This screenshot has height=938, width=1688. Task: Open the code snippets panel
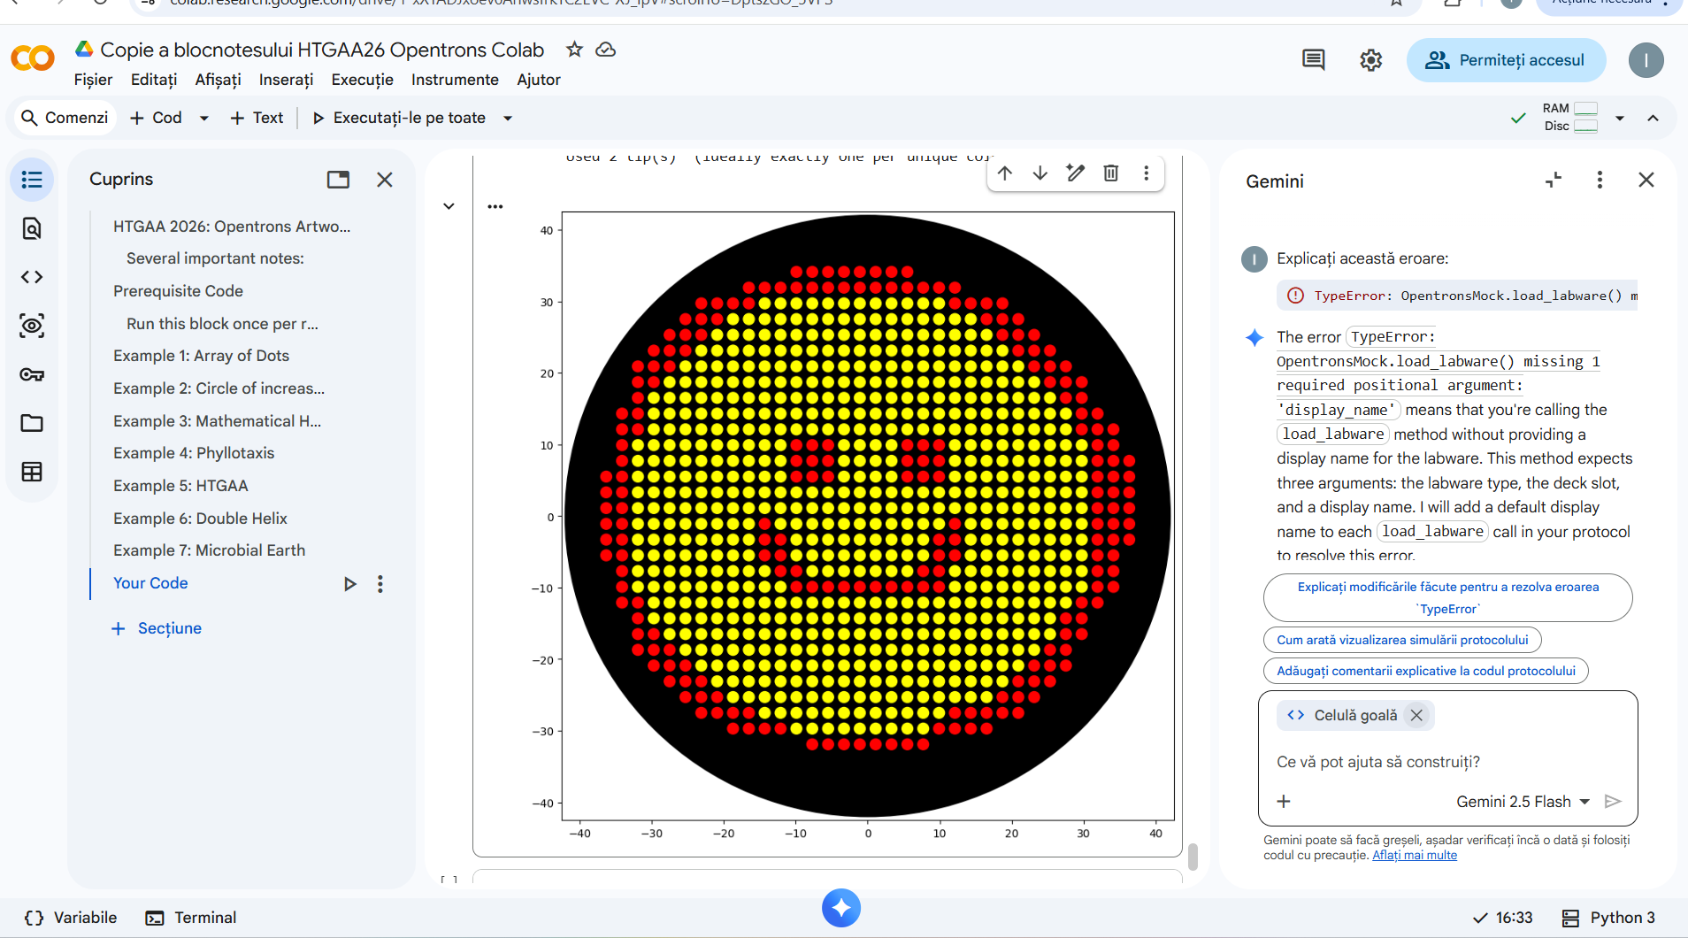click(32, 276)
